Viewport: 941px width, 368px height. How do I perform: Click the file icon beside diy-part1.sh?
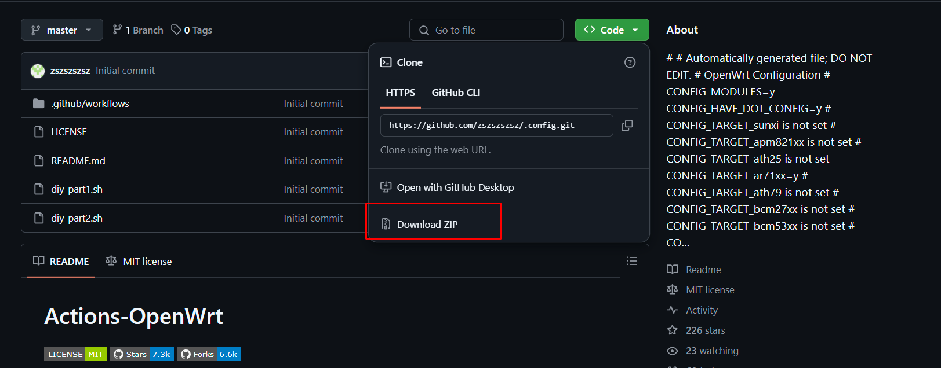click(x=39, y=189)
